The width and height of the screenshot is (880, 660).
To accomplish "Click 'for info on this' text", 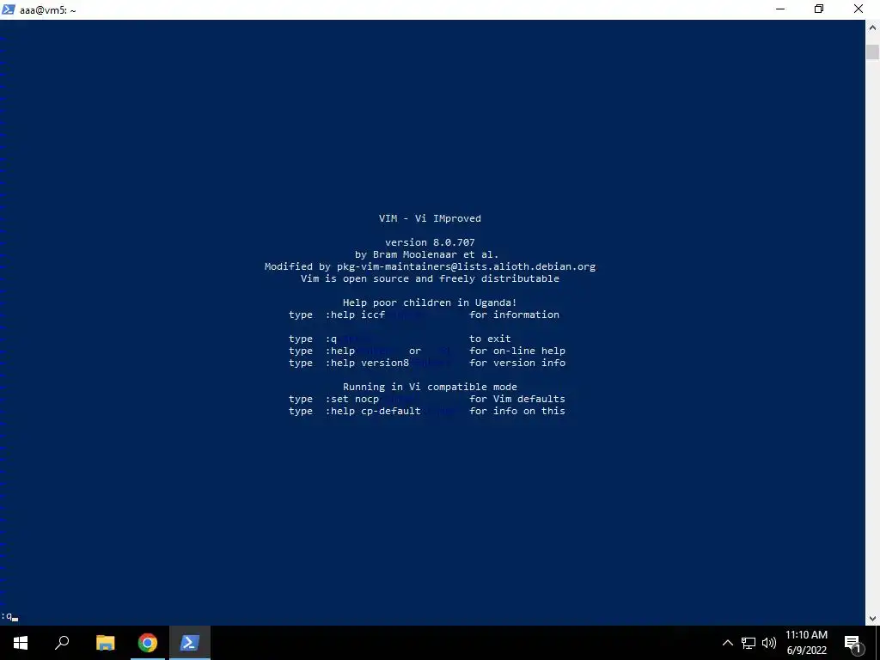I will [x=517, y=412].
